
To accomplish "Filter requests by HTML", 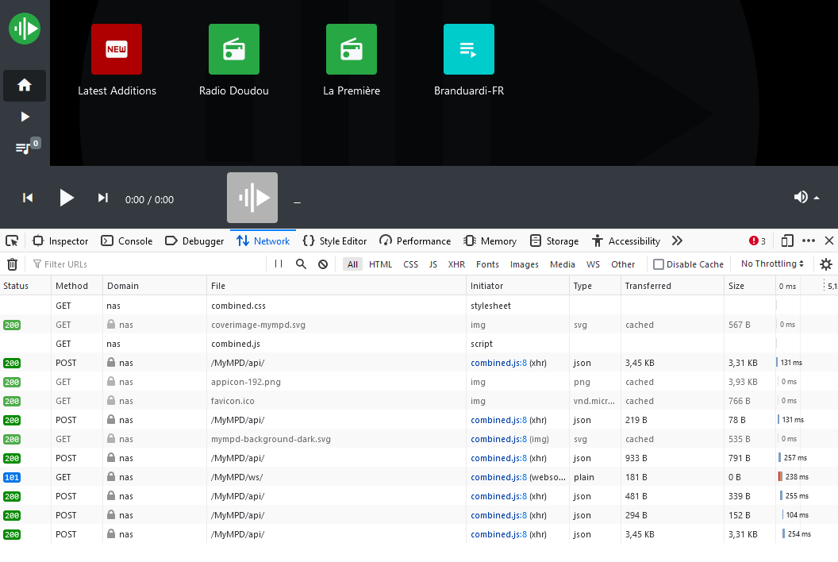I will coord(381,264).
